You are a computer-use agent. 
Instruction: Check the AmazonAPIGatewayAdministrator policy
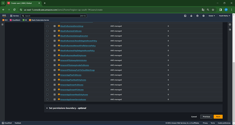click(x=47, y=60)
